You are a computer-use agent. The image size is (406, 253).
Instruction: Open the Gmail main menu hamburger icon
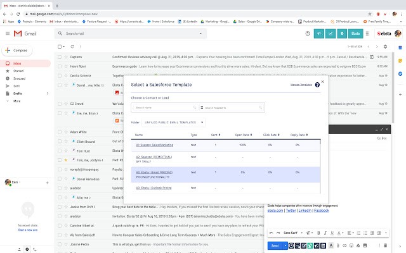click(8, 34)
